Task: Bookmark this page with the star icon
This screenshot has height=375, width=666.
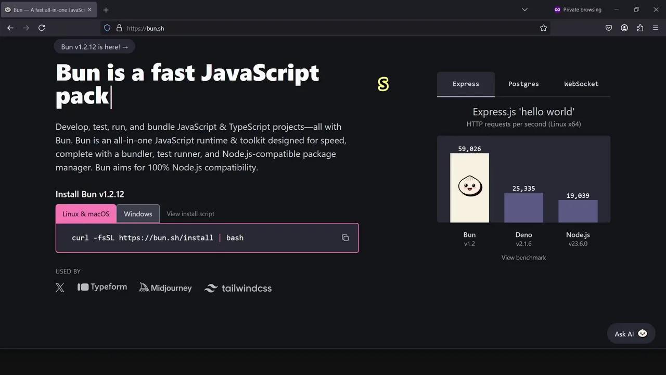Action: 543,28
